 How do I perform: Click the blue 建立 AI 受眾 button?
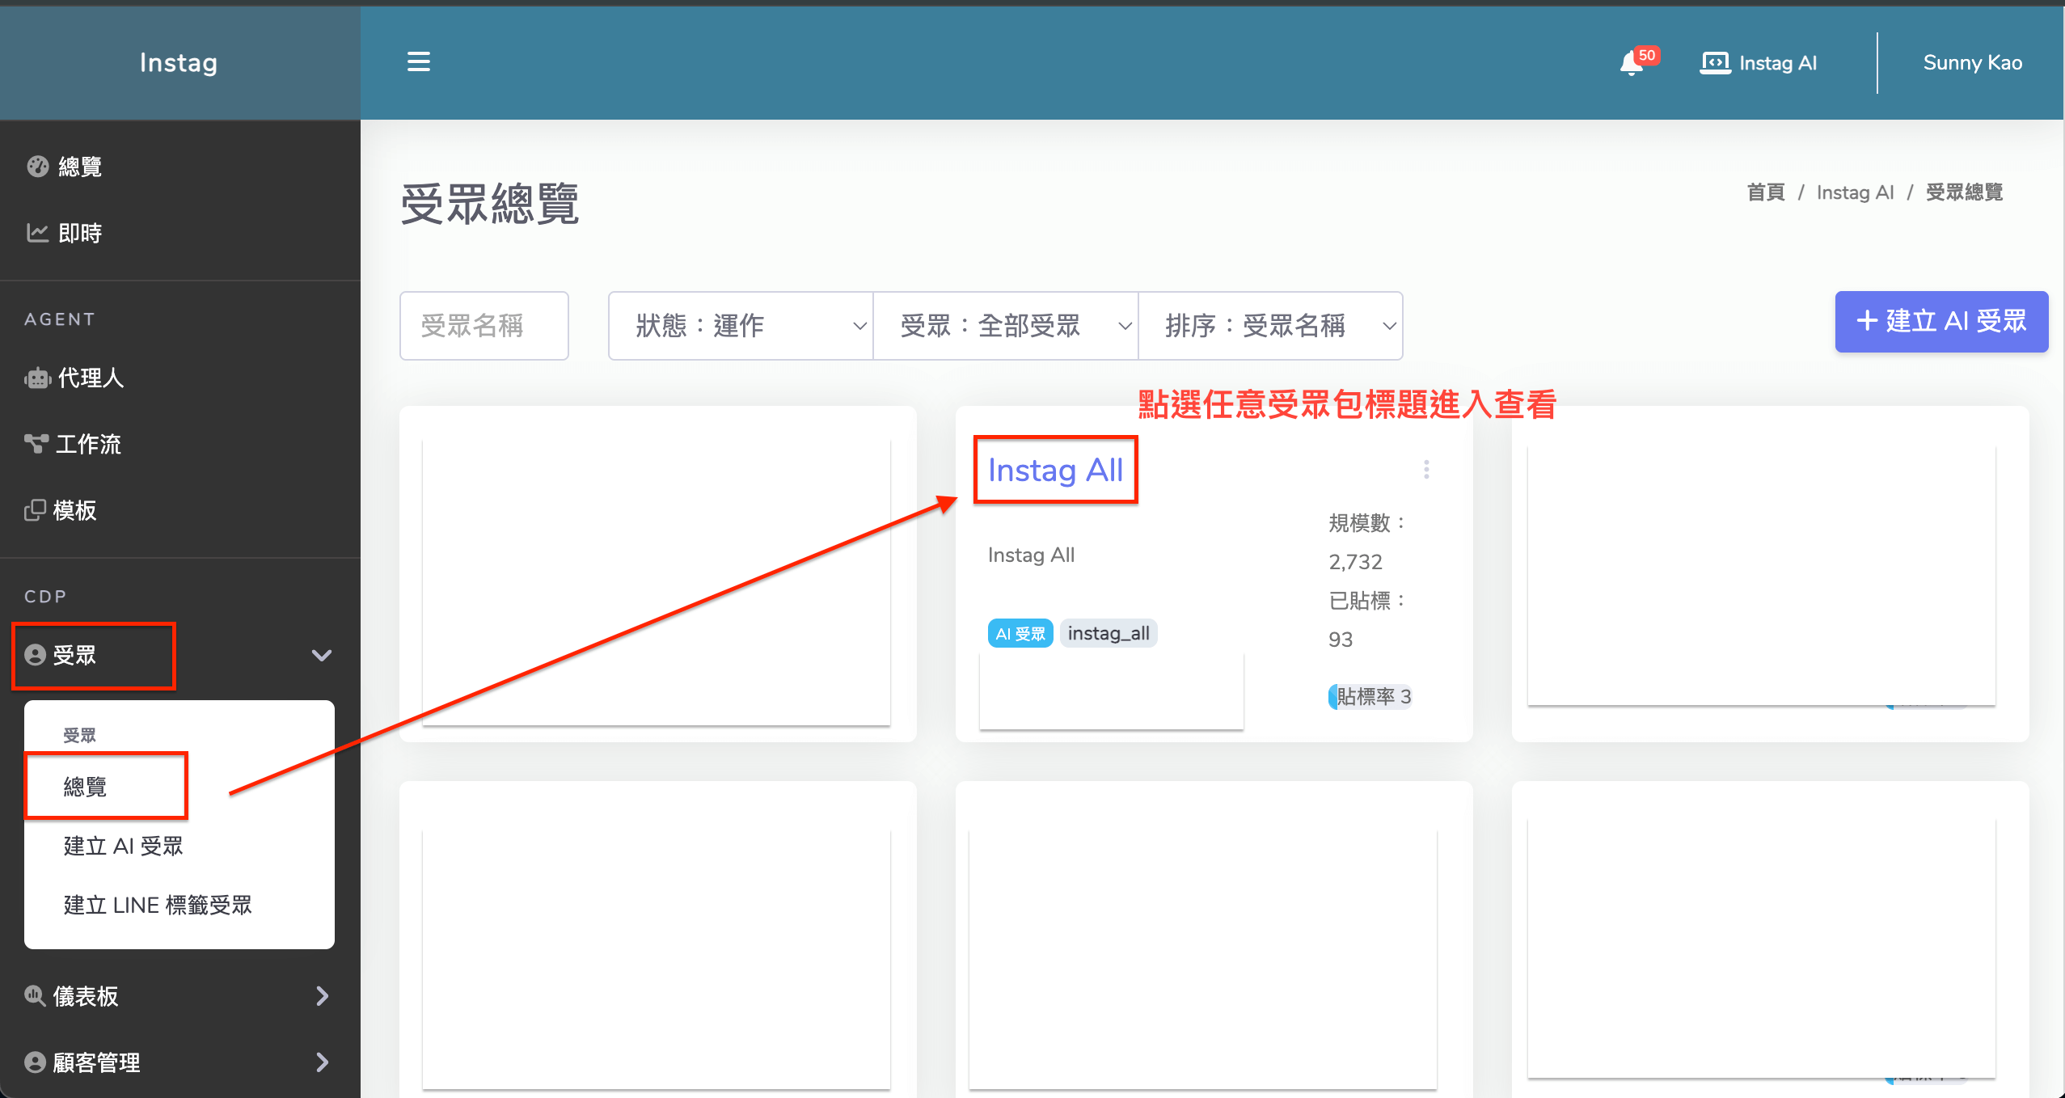(x=1940, y=322)
